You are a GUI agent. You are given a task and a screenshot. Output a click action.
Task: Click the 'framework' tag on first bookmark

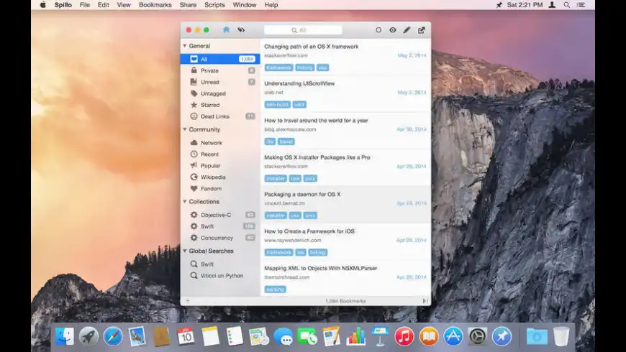(278, 68)
